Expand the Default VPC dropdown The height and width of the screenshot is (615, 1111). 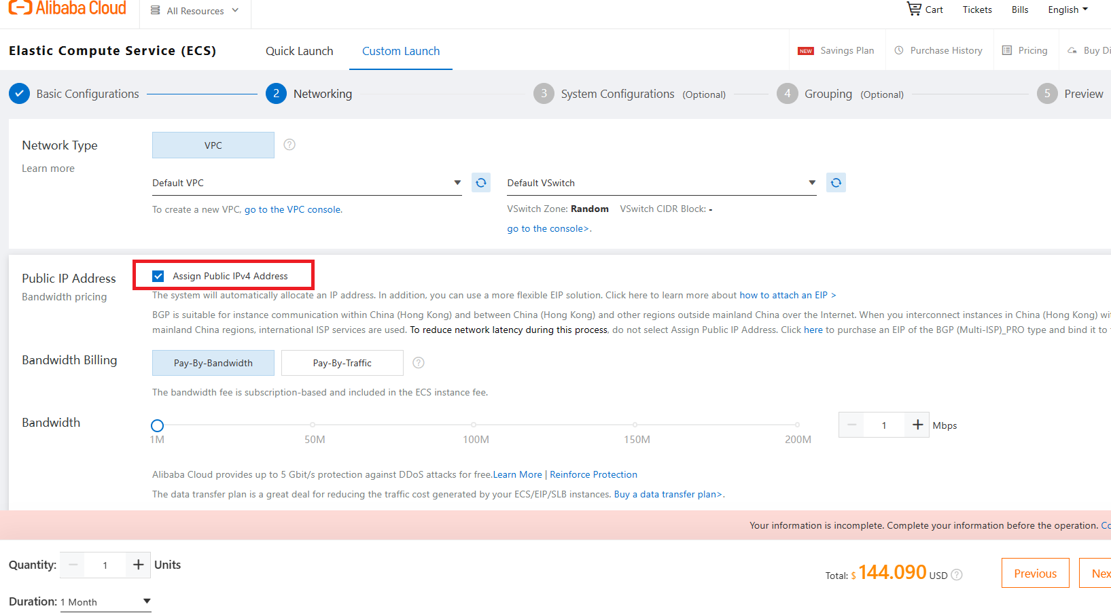457,183
